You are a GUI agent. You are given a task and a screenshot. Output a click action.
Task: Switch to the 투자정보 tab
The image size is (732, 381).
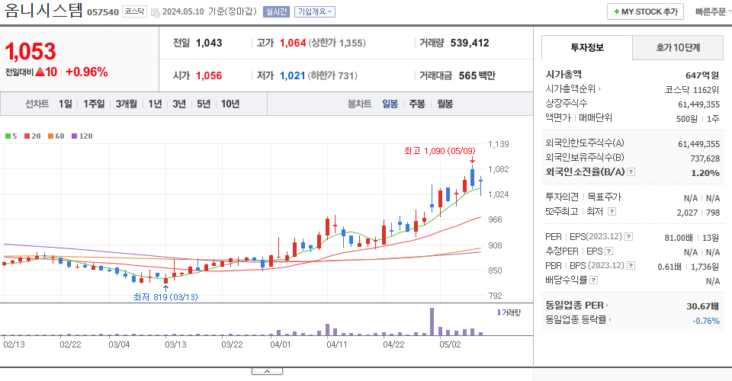[587, 47]
